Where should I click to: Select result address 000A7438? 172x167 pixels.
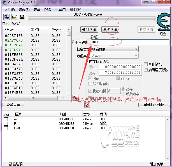point(14,36)
